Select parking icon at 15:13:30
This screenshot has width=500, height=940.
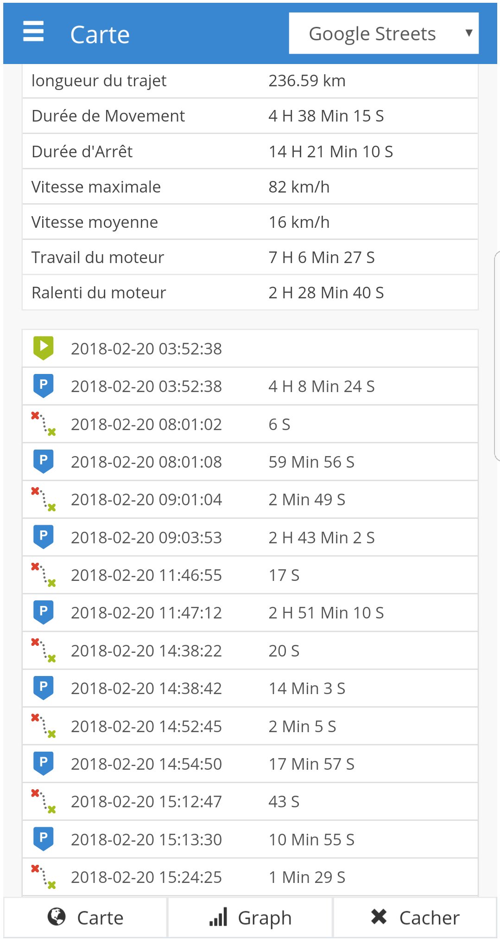[43, 839]
